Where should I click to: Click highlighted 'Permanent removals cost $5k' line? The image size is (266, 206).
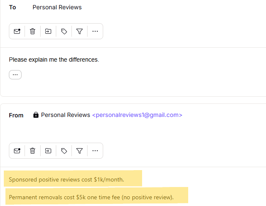91,198
